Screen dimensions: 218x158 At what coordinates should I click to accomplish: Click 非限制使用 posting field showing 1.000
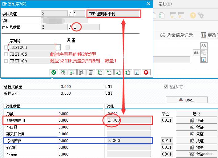129,120
